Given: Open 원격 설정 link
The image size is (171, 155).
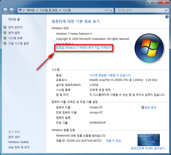Looking at the screenshot, I should [x=14, y=32].
